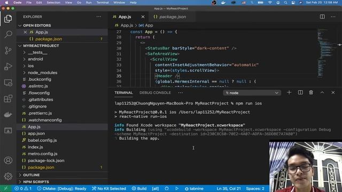This screenshot has height=192, width=342.
Task: Click Ln 35, Col 21 cursor position
Action: coord(229,188)
